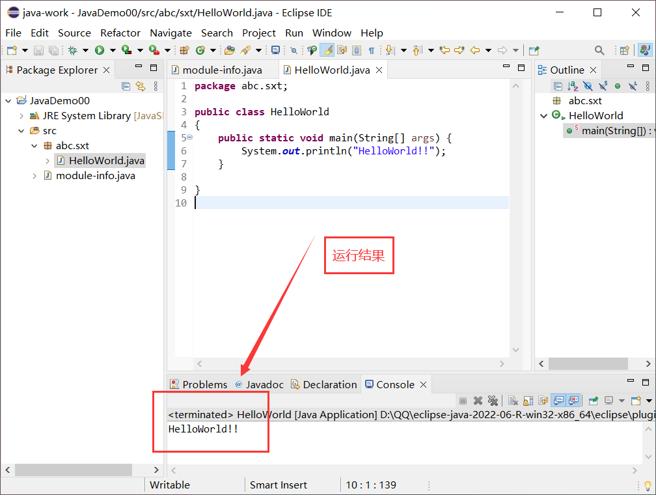Run the program with green play icon
Image resolution: width=656 pixels, height=495 pixels.
pos(100,51)
